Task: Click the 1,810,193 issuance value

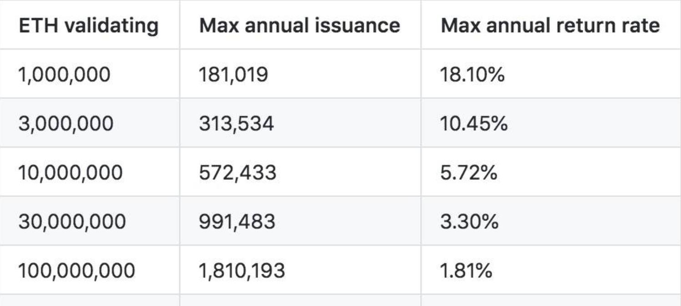Action: [x=242, y=271]
